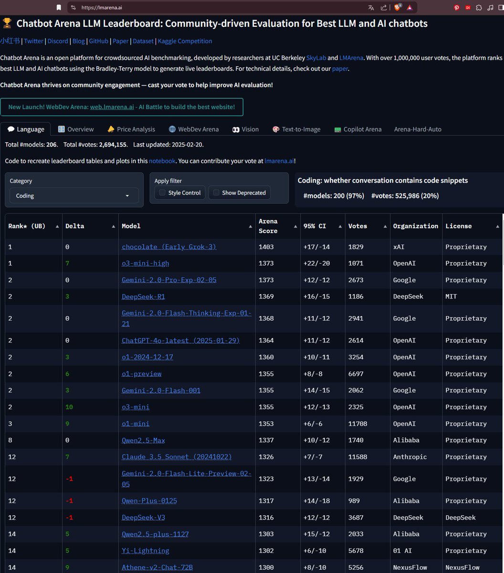Open the Twitter link
The image size is (504, 573).
[x=33, y=41]
